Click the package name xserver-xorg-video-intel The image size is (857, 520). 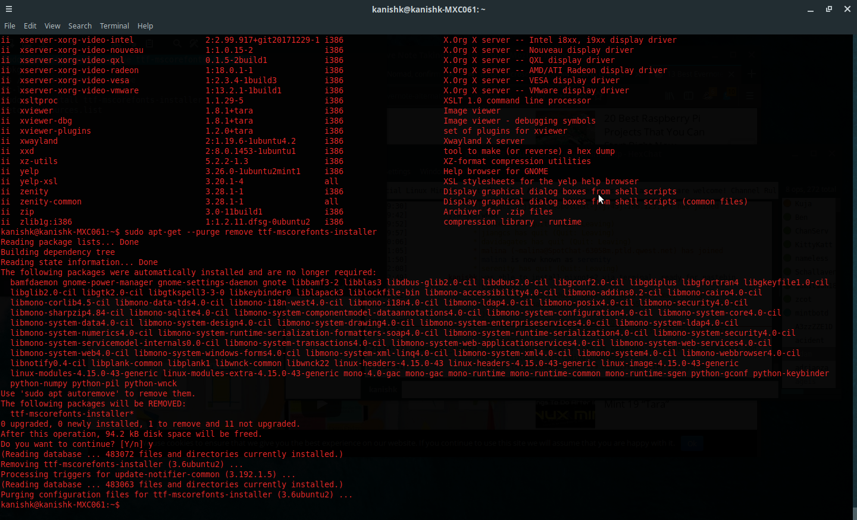(x=77, y=40)
